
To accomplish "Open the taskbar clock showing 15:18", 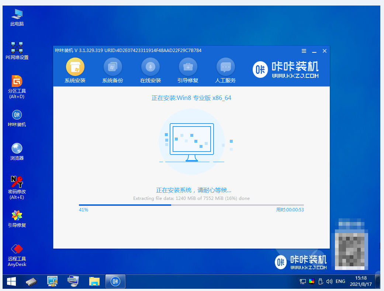I will tap(361, 281).
